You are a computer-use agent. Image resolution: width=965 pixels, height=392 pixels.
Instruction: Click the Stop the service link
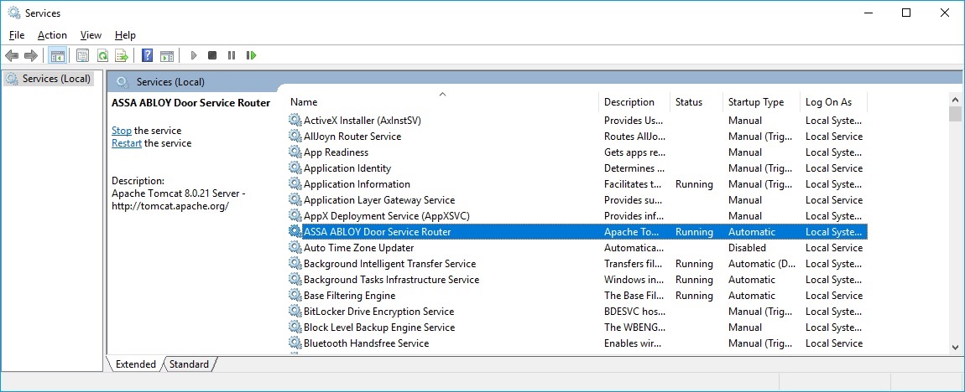121,131
